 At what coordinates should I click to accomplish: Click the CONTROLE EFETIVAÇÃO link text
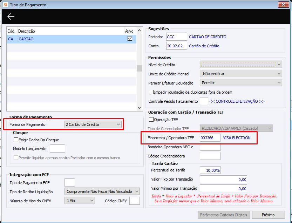pyautogui.click(x=237, y=101)
